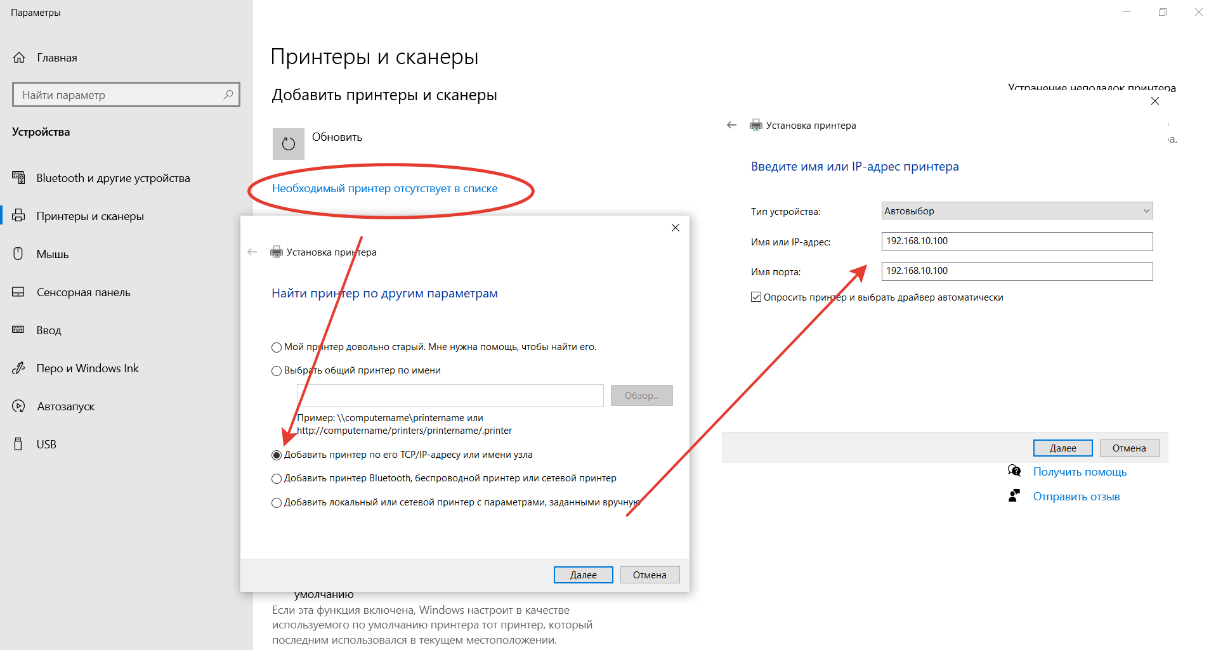Click the settings search box
Image resolution: width=1216 pixels, height=650 pixels.
tap(121, 95)
